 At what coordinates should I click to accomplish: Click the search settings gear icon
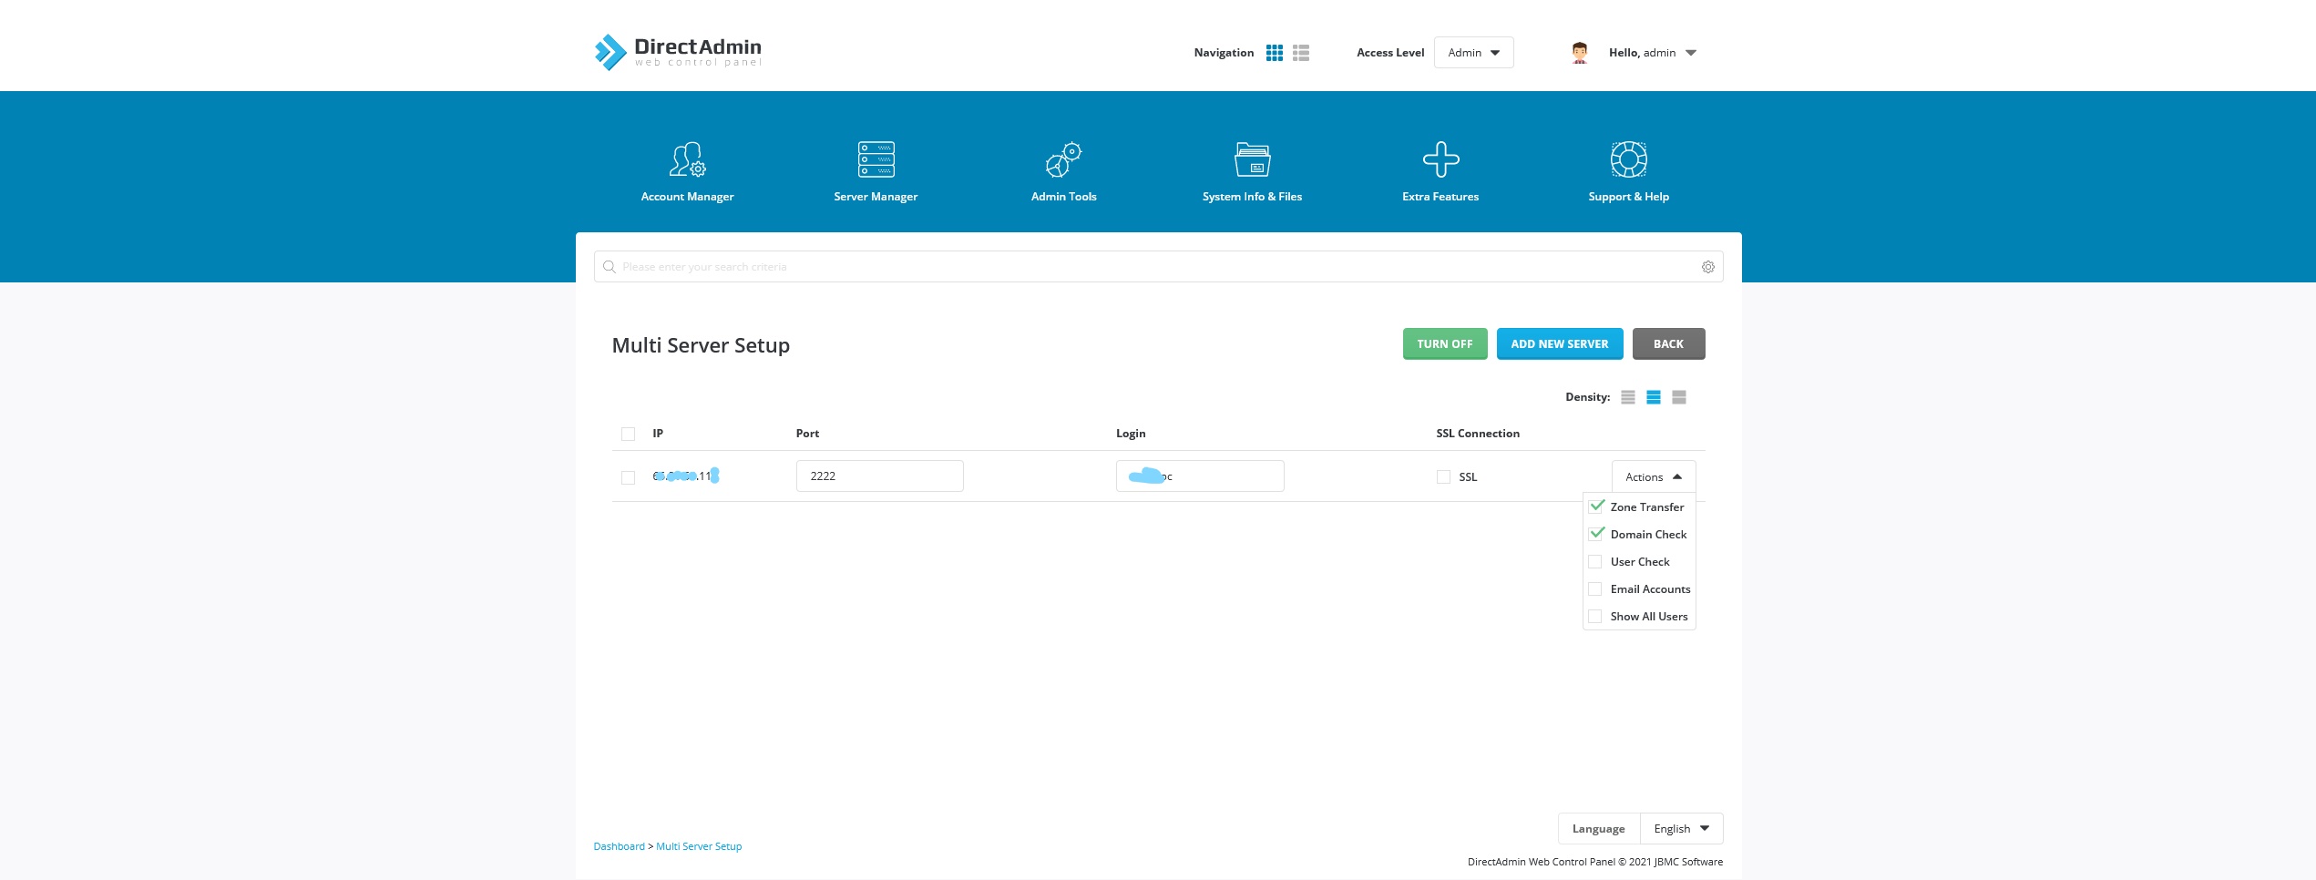click(x=1707, y=267)
